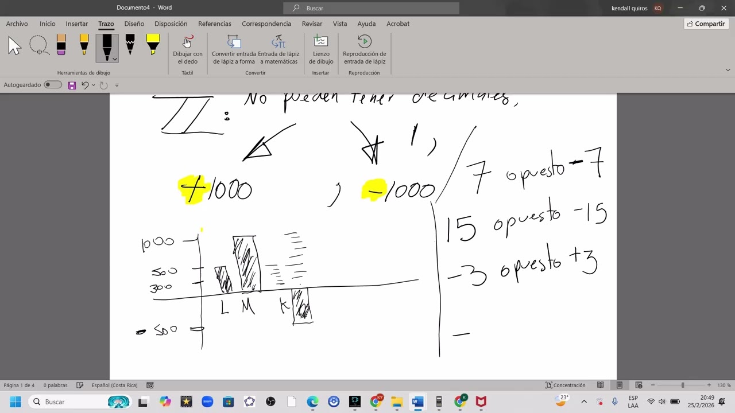Enable Concentración focus mode
The width and height of the screenshot is (735, 413).
tap(566, 385)
